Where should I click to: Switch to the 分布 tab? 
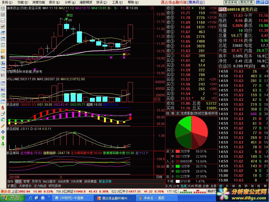click(x=176, y=186)
